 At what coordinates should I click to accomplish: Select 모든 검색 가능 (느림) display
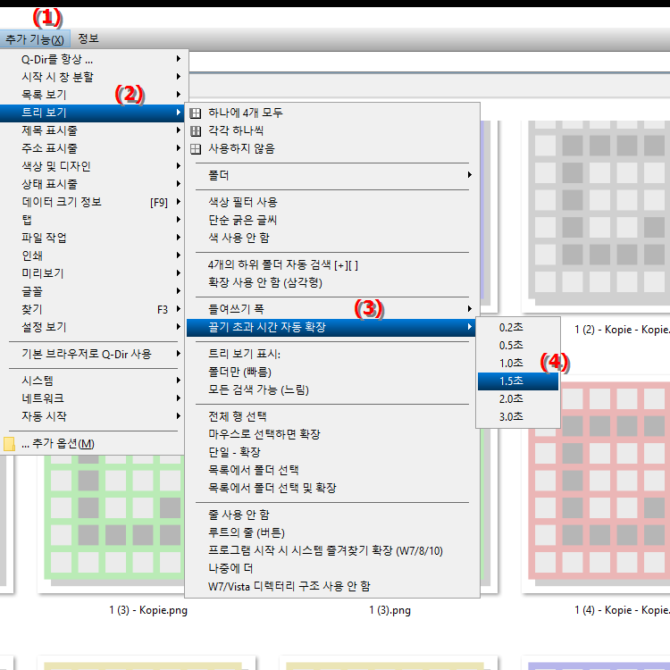pos(331,389)
